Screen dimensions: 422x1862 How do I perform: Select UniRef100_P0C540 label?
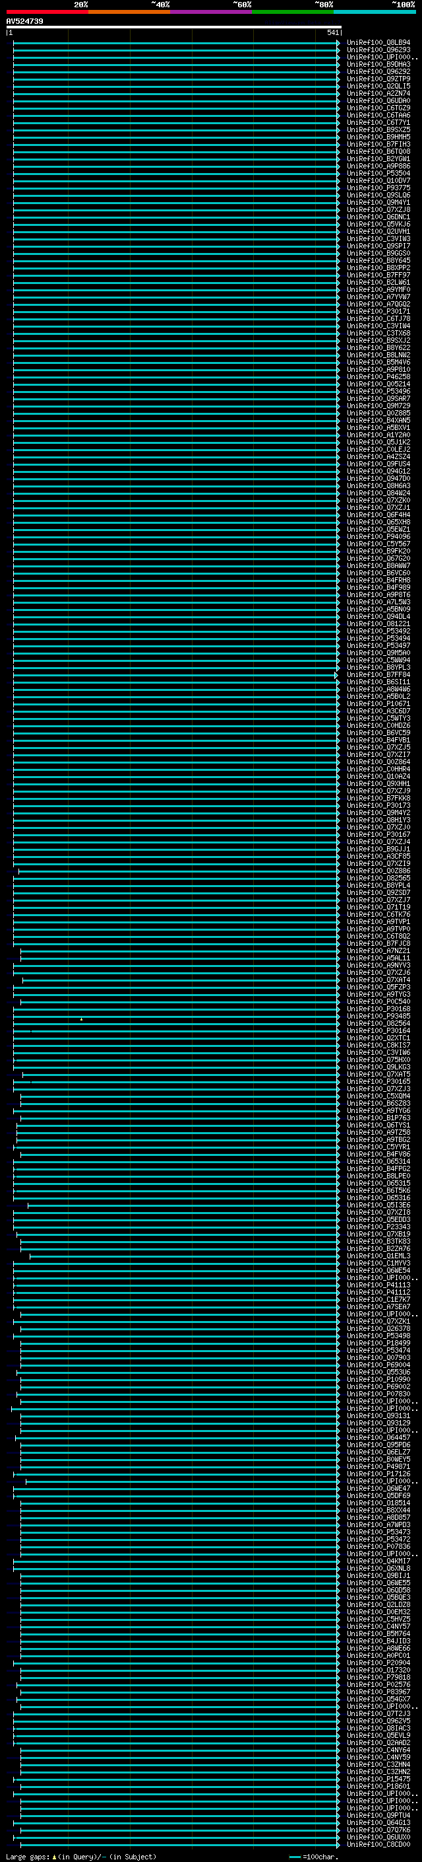click(378, 1002)
